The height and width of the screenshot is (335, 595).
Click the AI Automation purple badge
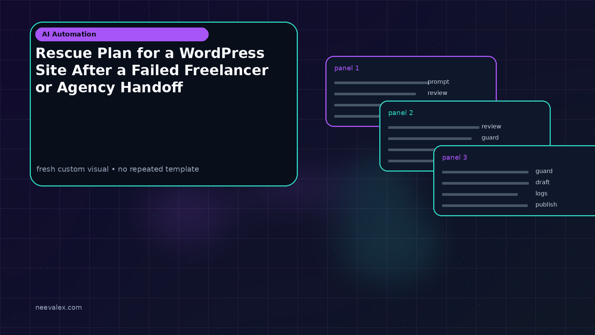pyautogui.click(x=122, y=34)
